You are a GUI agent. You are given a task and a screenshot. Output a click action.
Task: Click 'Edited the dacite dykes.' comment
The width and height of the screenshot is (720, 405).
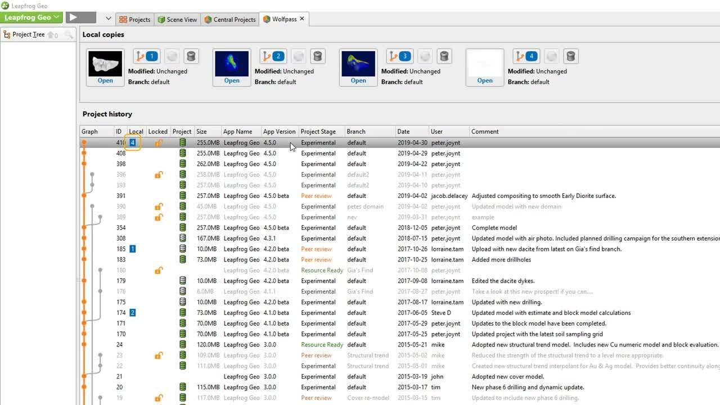pyautogui.click(x=503, y=281)
